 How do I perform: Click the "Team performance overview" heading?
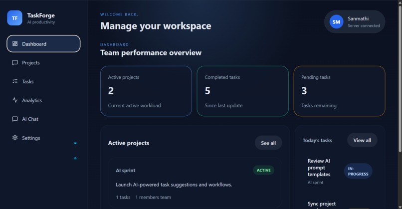point(151,52)
